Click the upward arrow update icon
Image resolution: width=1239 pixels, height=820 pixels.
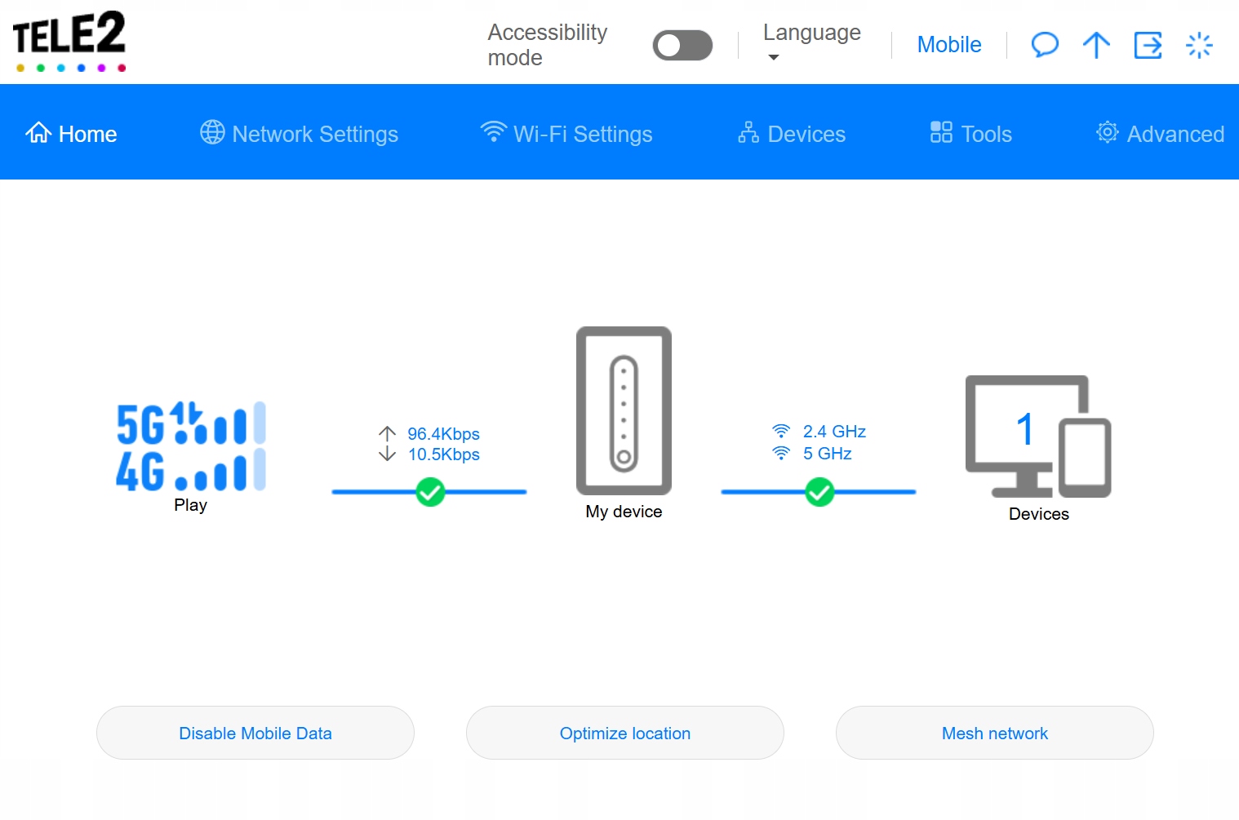[x=1096, y=45]
